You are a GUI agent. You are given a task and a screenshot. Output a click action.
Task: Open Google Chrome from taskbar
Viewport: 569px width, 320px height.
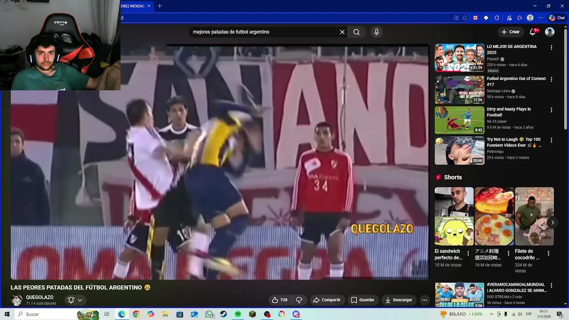136,314
